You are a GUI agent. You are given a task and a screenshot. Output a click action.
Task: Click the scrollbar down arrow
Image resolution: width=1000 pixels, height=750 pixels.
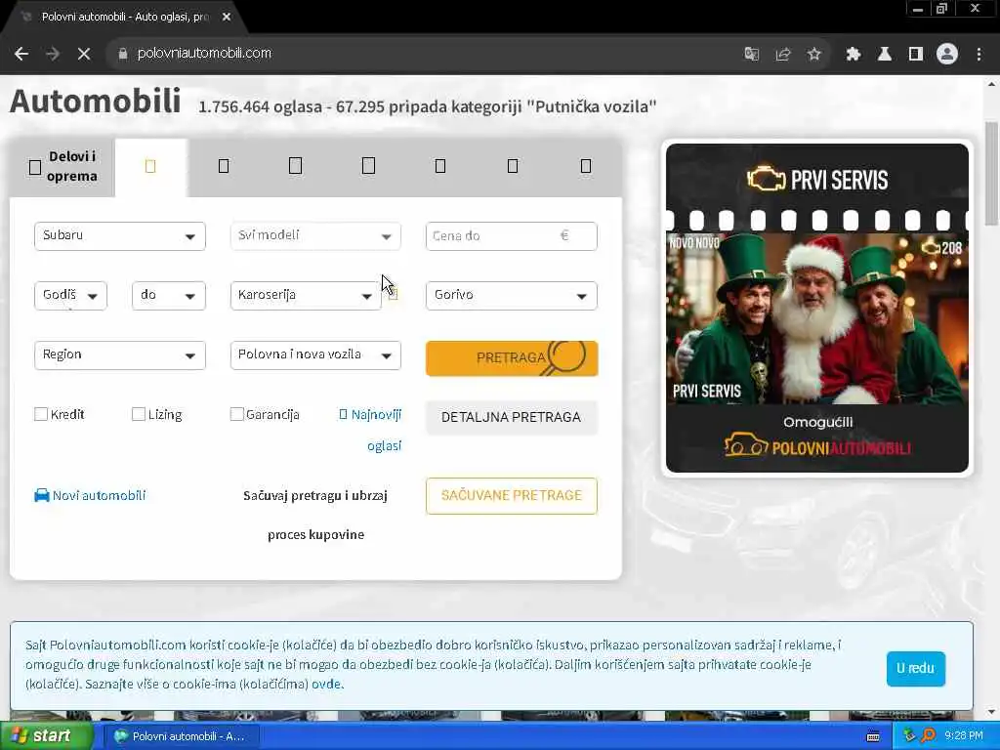[x=992, y=712]
